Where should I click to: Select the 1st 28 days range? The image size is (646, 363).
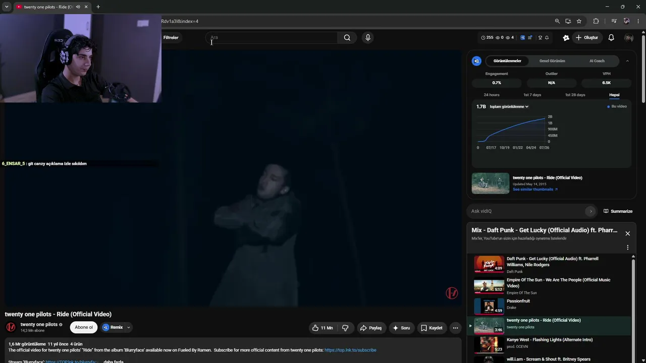click(575, 95)
